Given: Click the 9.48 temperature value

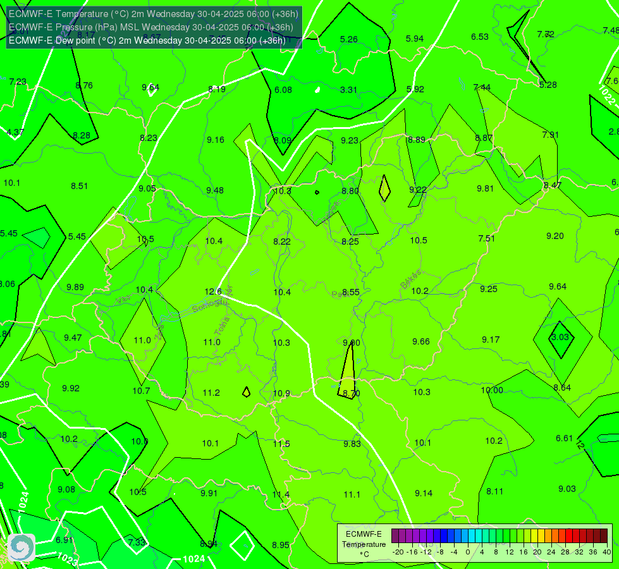Looking at the screenshot, I should (x=215, y=190).
